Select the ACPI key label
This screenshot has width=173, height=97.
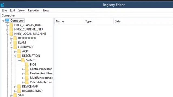click(25, 51)
